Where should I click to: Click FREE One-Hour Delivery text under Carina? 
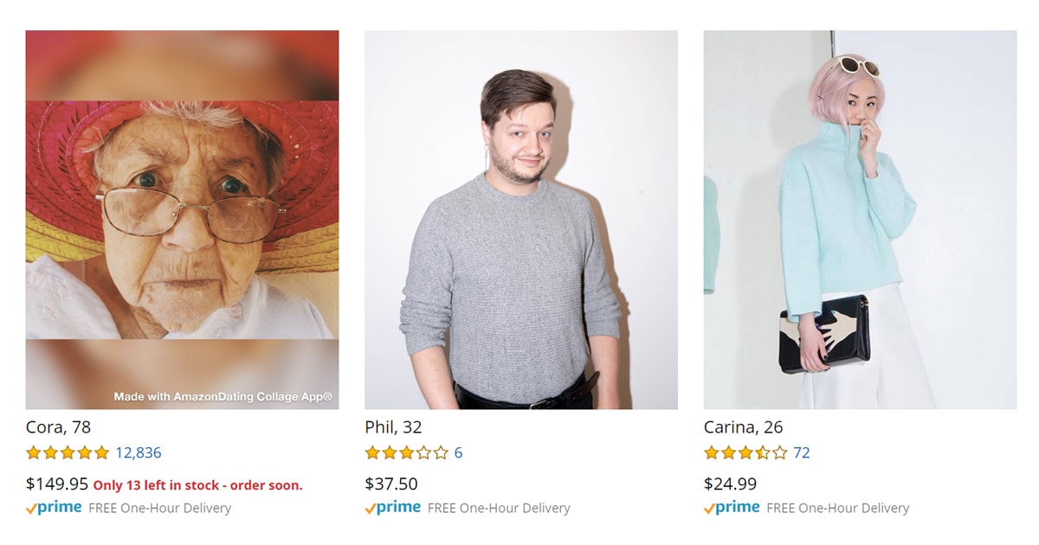point(838,509)
